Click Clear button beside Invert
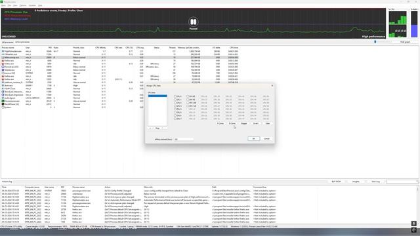The width and height of the screenshot is (420, 236). coord(267,123)
